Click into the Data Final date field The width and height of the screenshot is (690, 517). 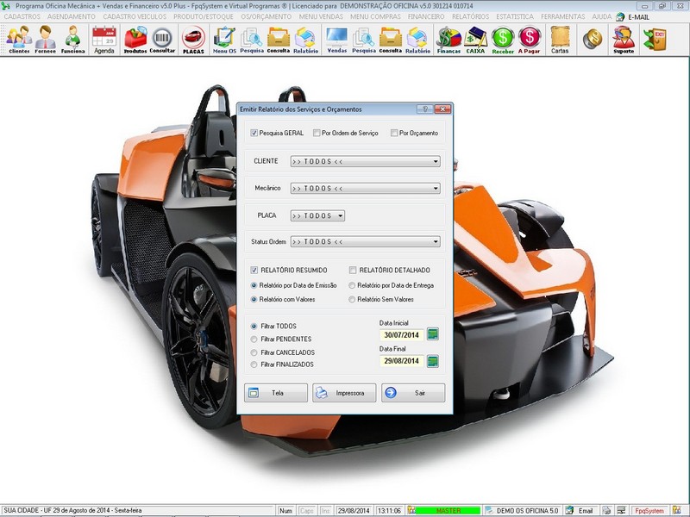pyautogui.click(x=402, y=361)
